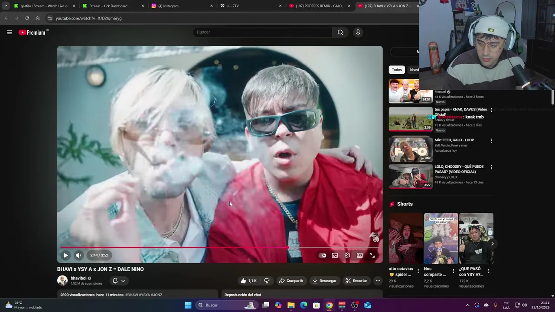
Task: Switch to PODERES REMIX - GALO tab
Action: click(319, 6)
